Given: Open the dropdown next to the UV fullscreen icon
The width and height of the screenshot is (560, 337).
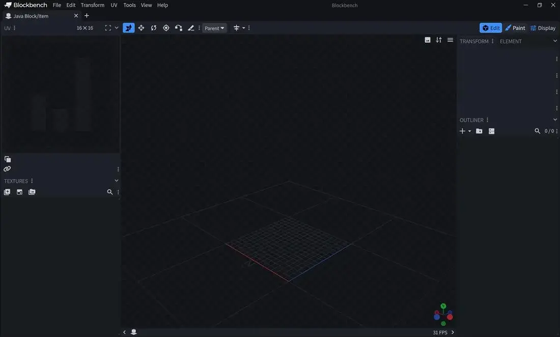Looking at the screenshot, I should point(117,28).
